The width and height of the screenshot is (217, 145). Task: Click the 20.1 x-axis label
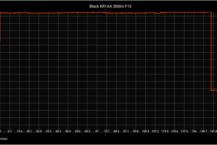click(29, 131)
